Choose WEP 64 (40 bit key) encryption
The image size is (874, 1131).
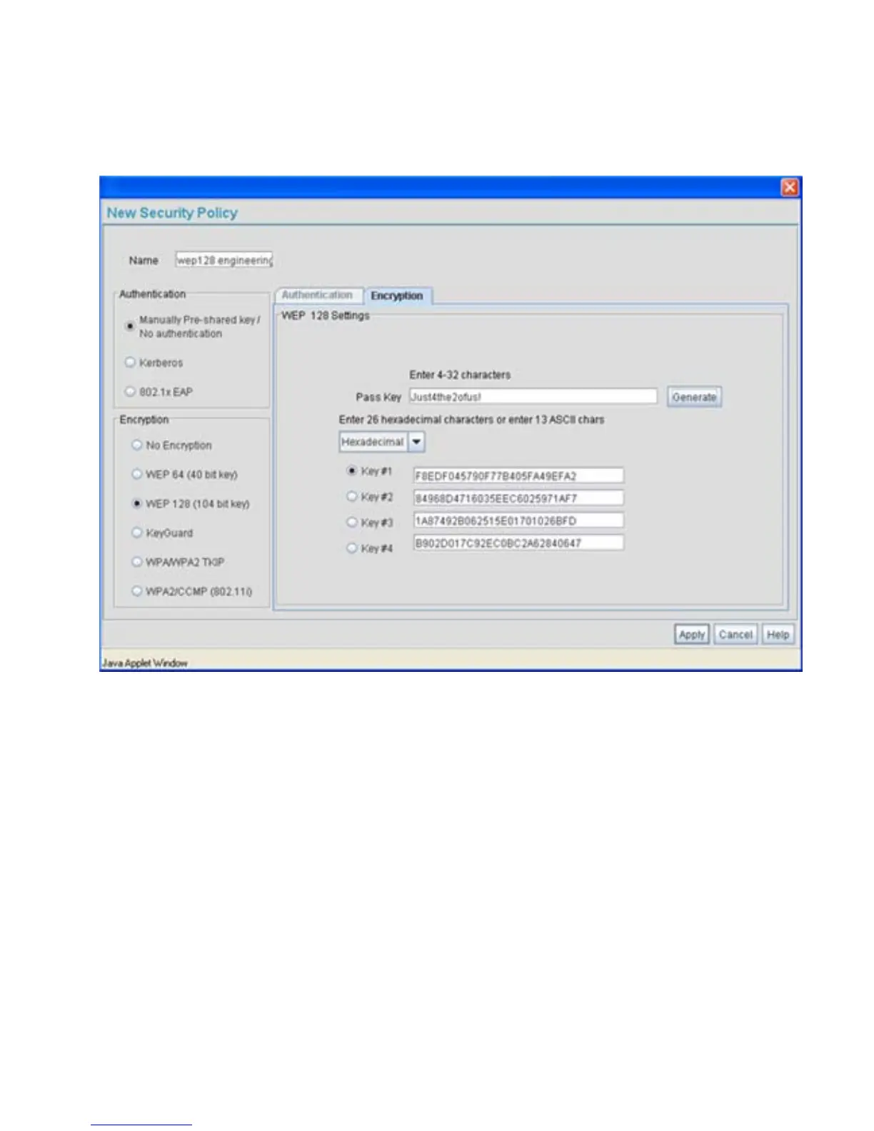(x=136, y=474)
